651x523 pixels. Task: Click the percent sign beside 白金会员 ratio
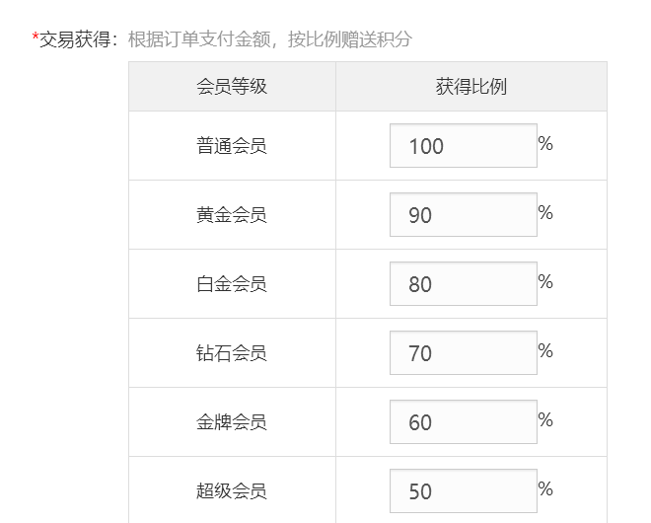[x=545, y=282]
